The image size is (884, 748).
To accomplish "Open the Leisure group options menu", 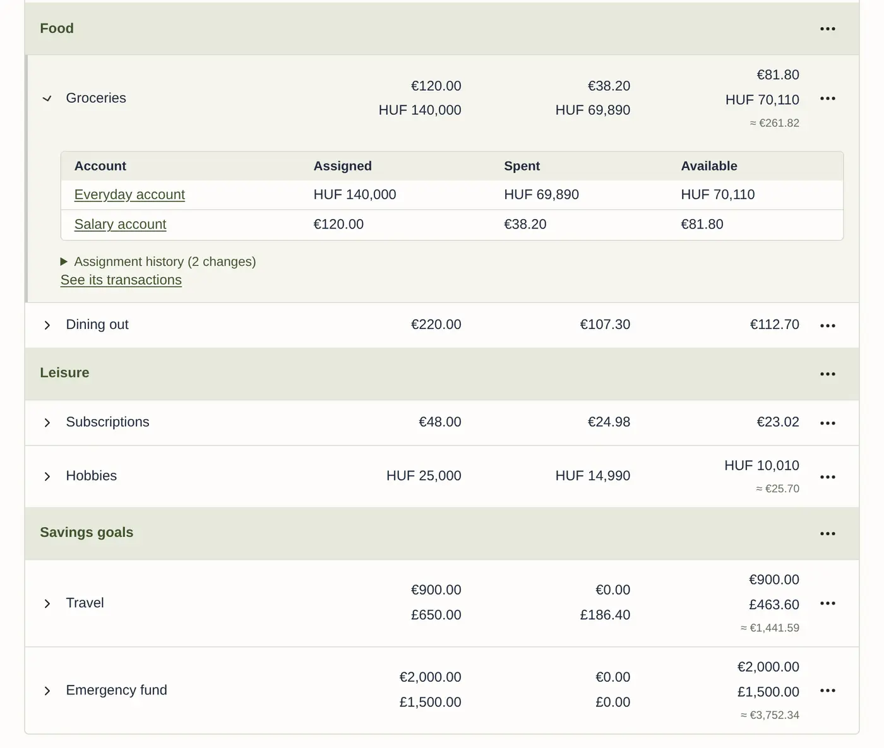I will pos(828,374).
